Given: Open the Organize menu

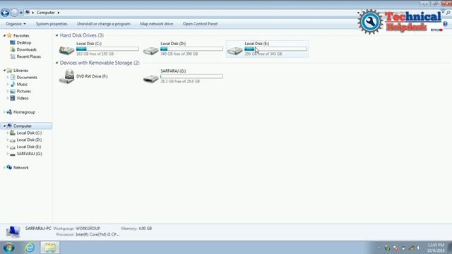Looking at the screenshot, I should (x=16, y=24).
